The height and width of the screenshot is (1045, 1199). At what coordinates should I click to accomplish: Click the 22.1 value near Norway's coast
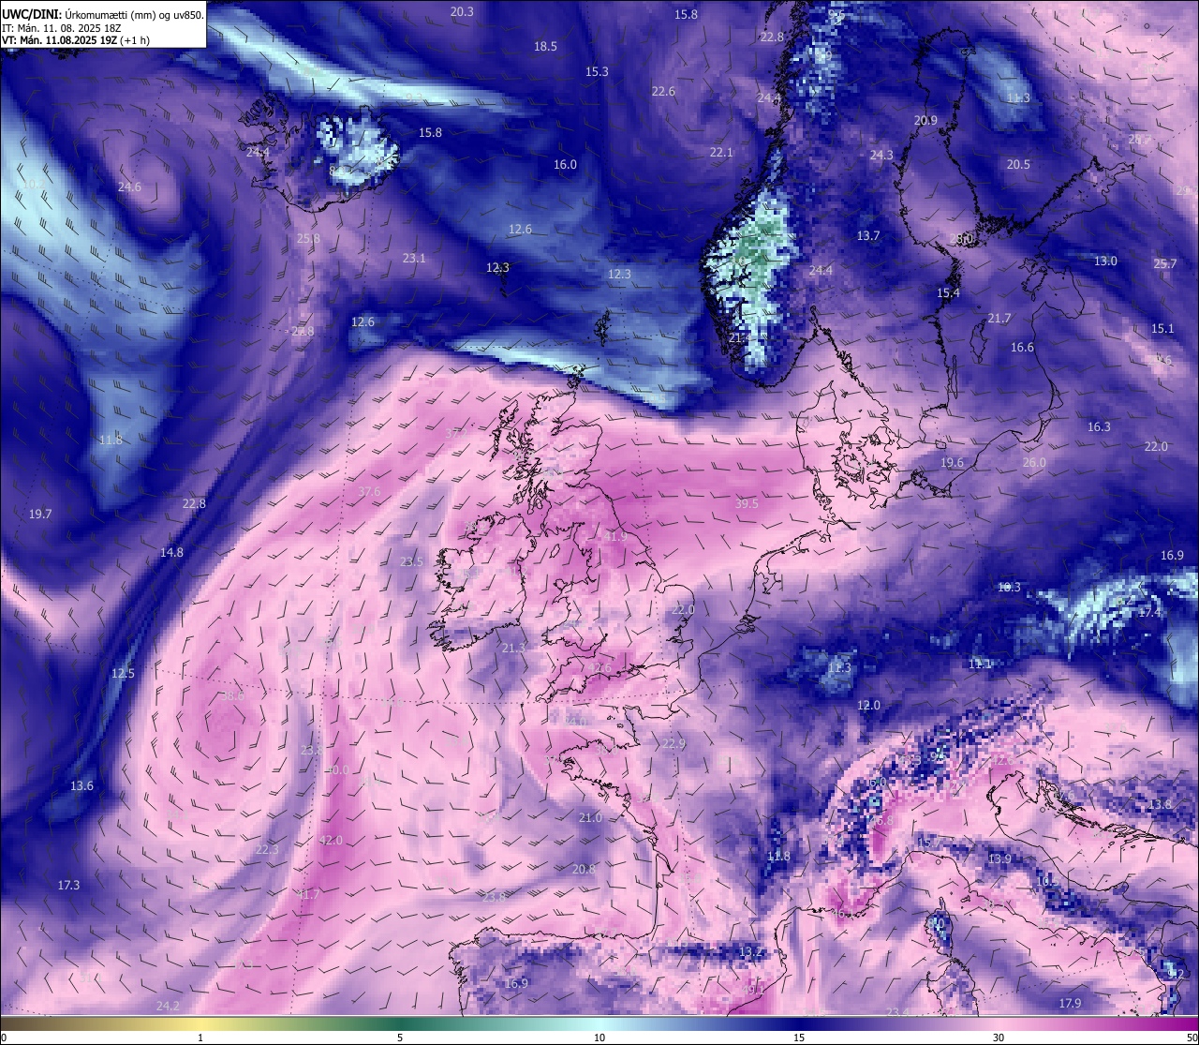click(720, 153)
